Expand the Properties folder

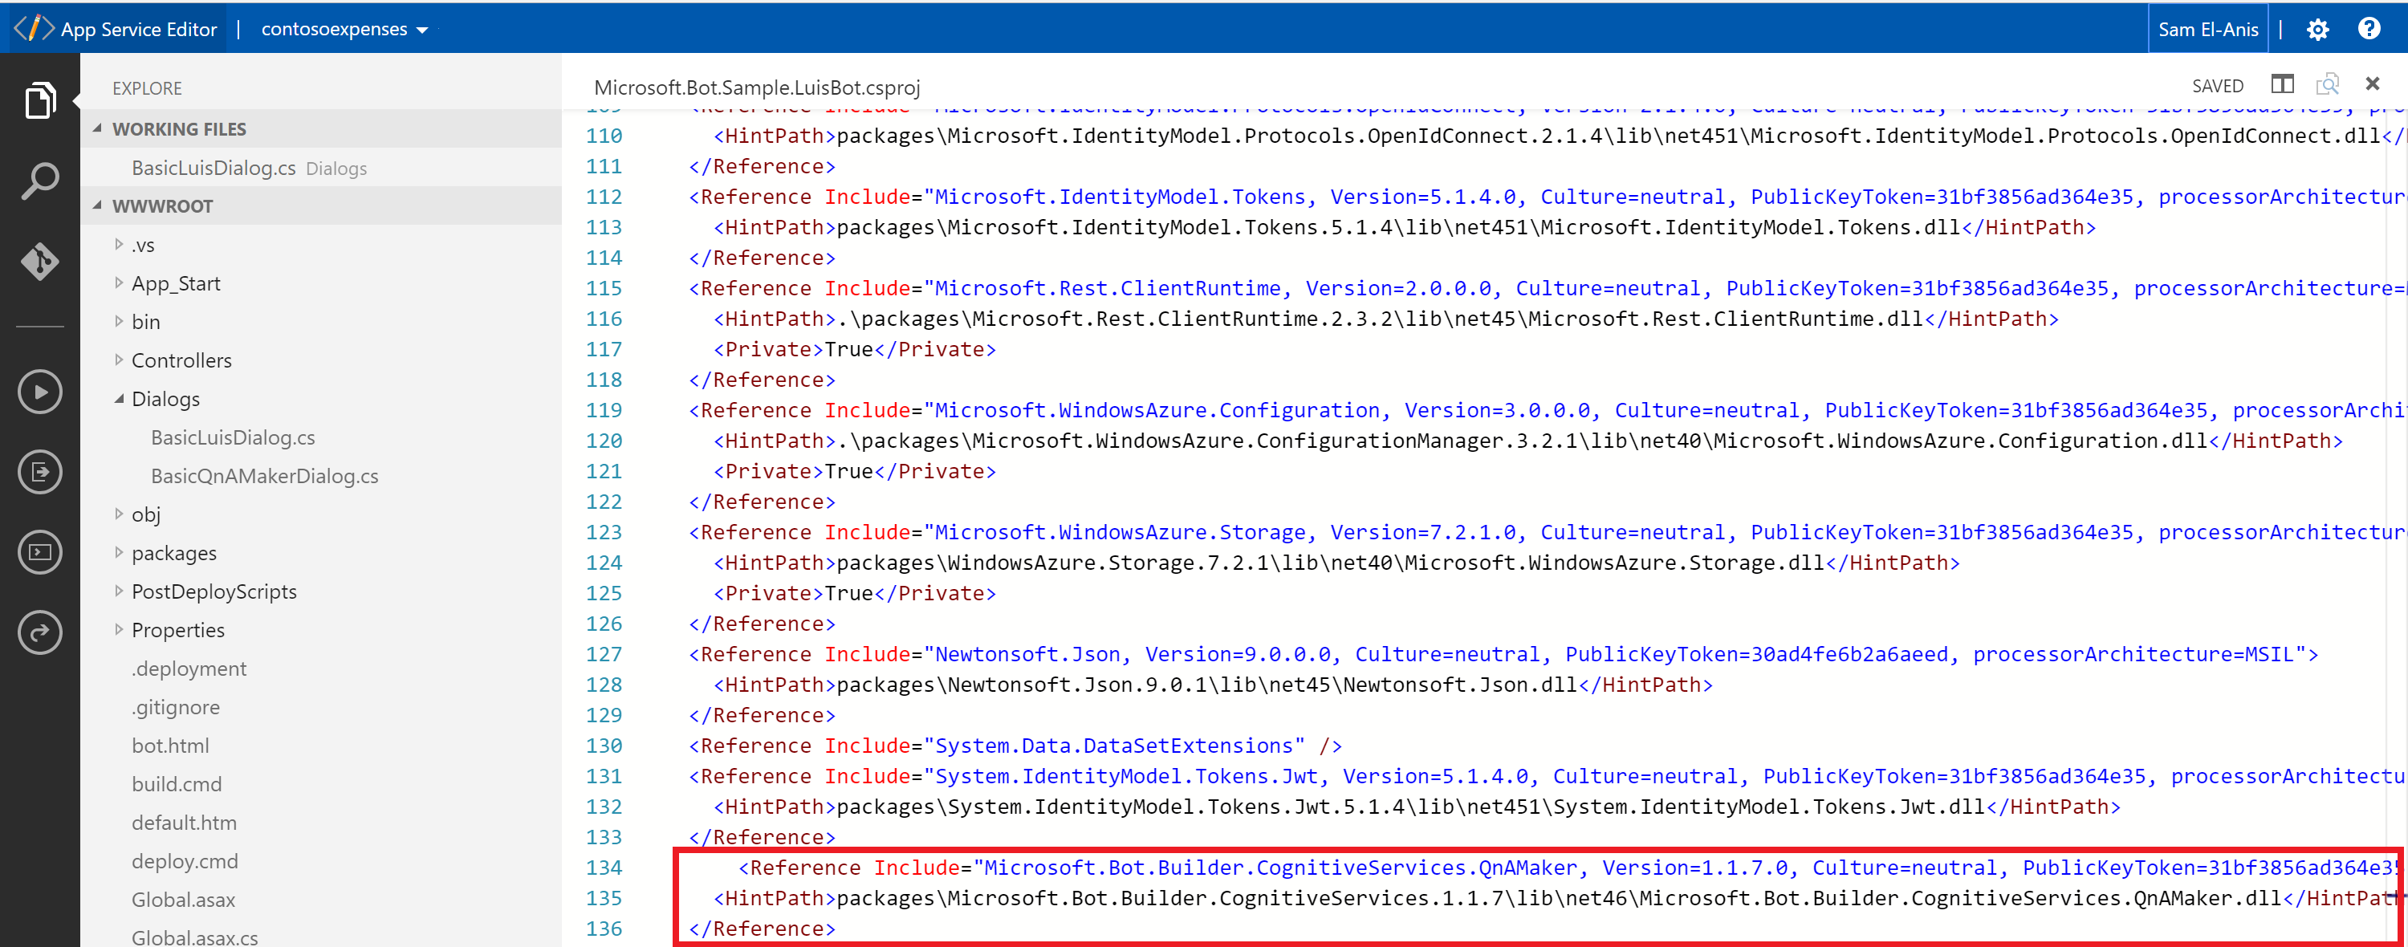point(119,629)
